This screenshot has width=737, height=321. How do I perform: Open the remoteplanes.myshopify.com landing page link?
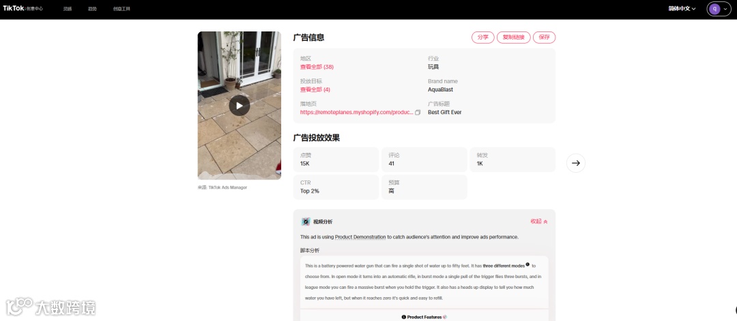357,113
